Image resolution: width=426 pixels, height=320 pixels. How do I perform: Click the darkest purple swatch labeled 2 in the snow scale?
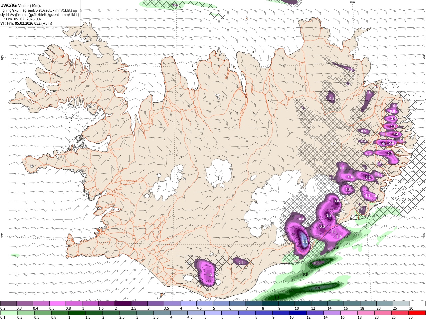(123, 303)
